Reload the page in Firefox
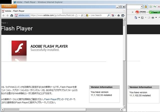 coord(82,15)
